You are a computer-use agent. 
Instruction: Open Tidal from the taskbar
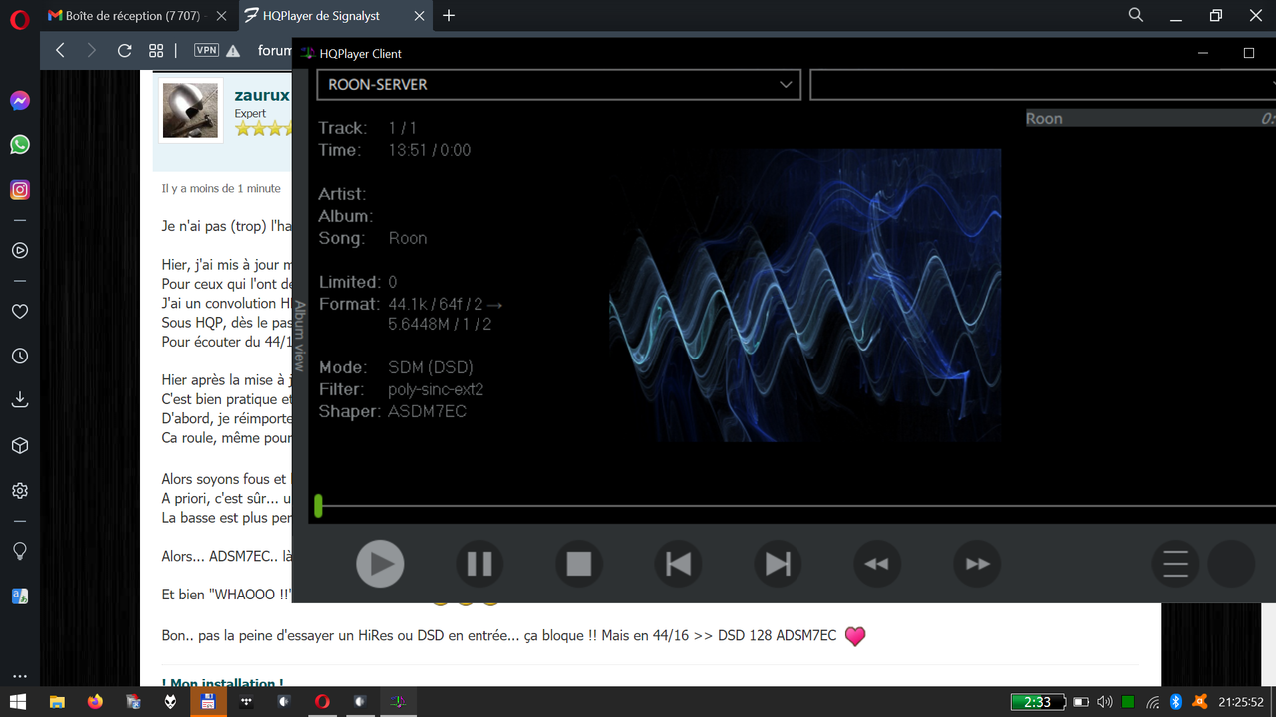(246, 702)
